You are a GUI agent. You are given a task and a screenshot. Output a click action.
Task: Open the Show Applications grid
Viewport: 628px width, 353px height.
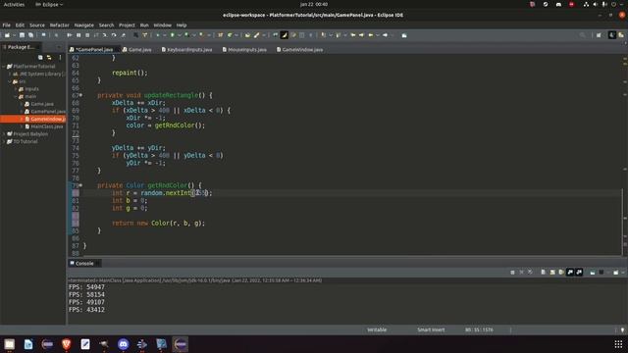click(618, 344)
